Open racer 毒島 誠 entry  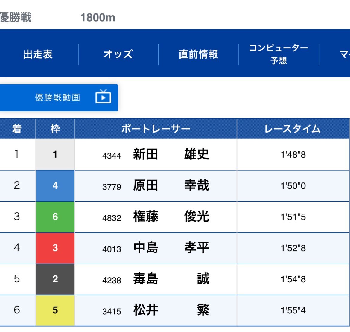[x=171, y=279]
